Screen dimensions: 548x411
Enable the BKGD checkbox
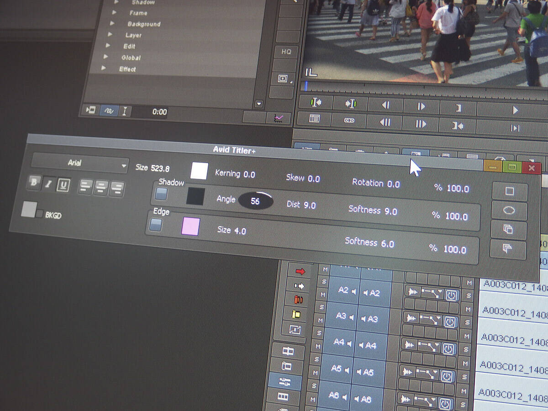tap(40, 213)
